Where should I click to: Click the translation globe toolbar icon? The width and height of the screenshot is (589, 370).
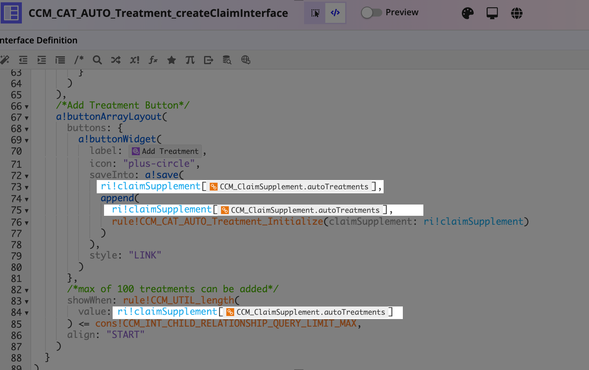coord(245,60)
